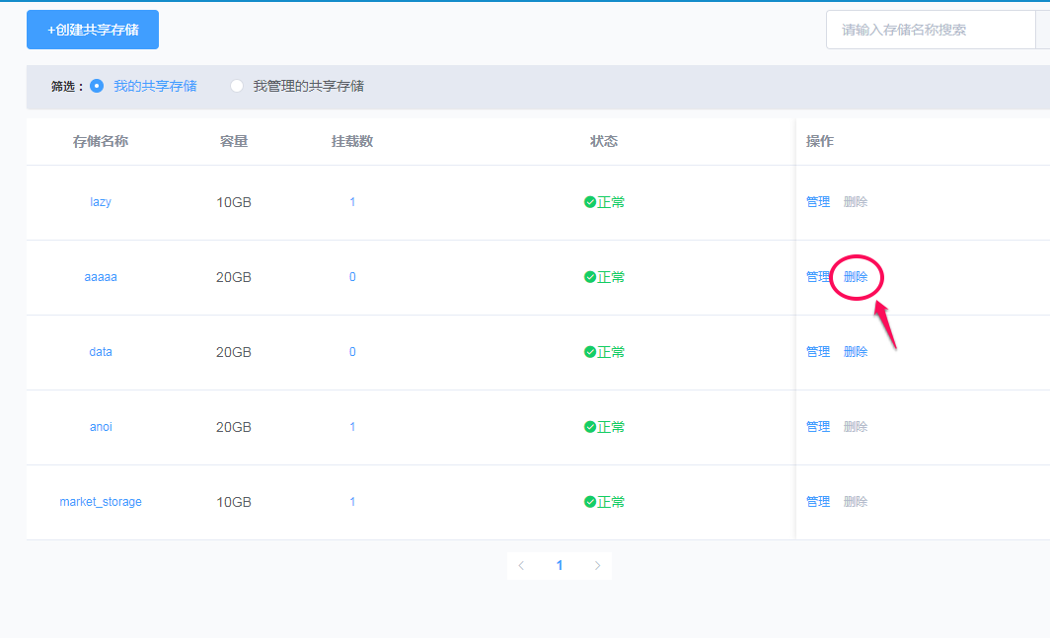Click 管理 for the anoi storage
1050x638 pixels.
click(x=818, y=427)
